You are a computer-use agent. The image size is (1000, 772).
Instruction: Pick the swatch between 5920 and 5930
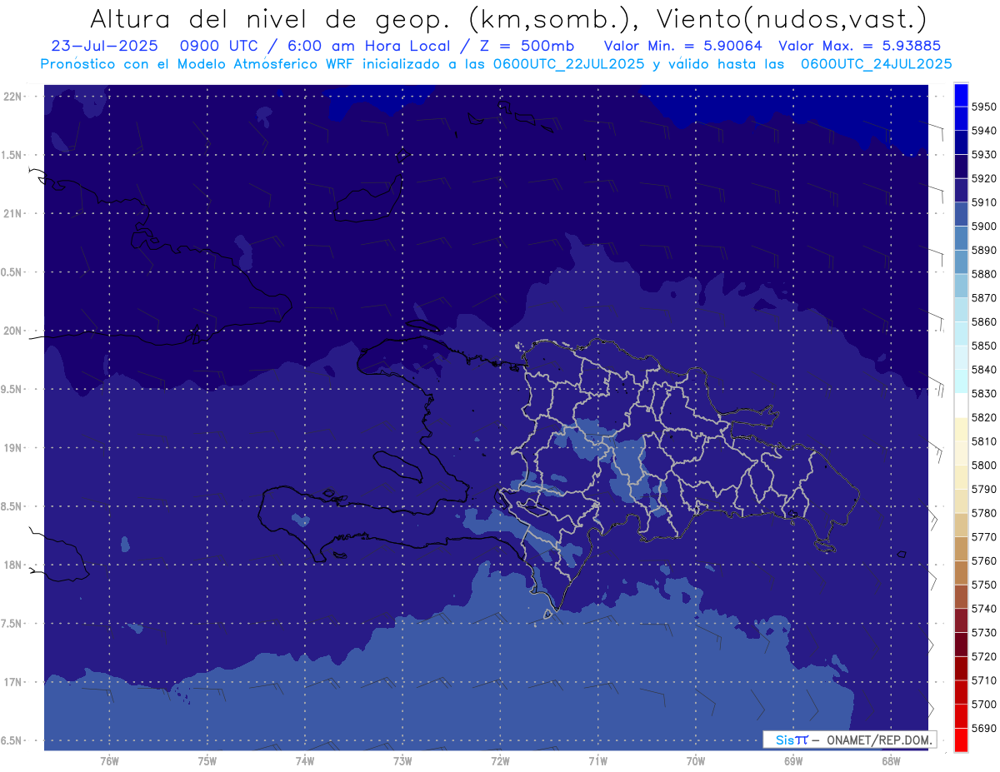(x=961, y=167)
